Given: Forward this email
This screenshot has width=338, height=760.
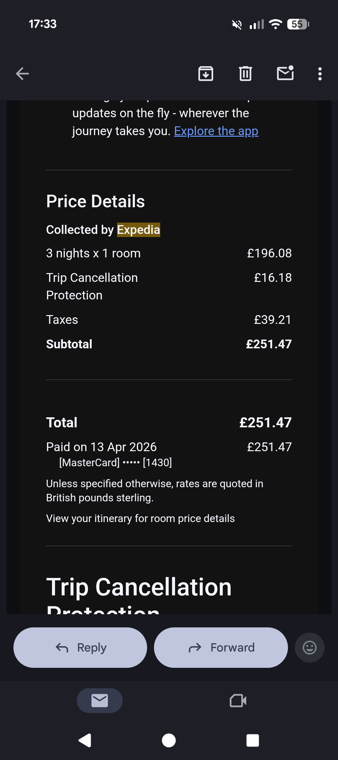Looking at the screenshot, I should (221, 647).
